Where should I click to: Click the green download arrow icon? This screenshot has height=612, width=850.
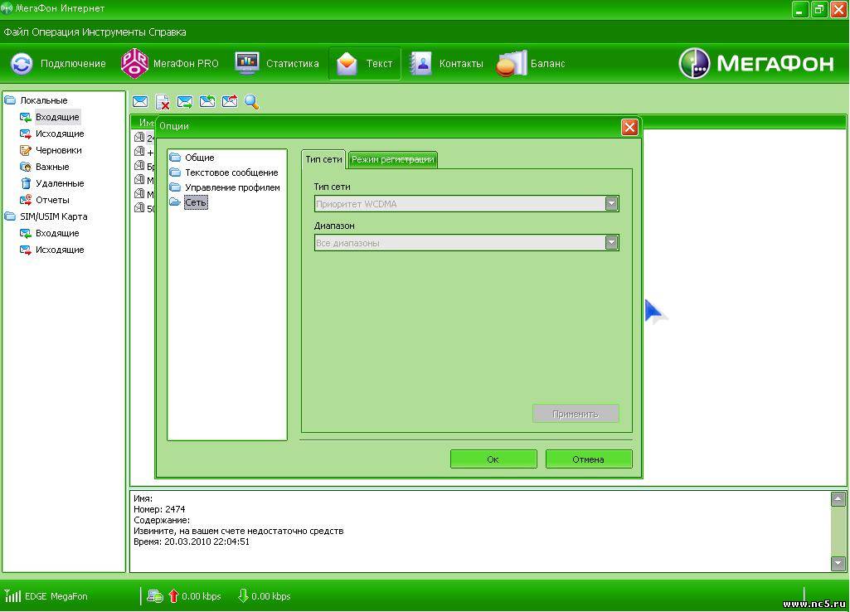(x=243, y=595)
